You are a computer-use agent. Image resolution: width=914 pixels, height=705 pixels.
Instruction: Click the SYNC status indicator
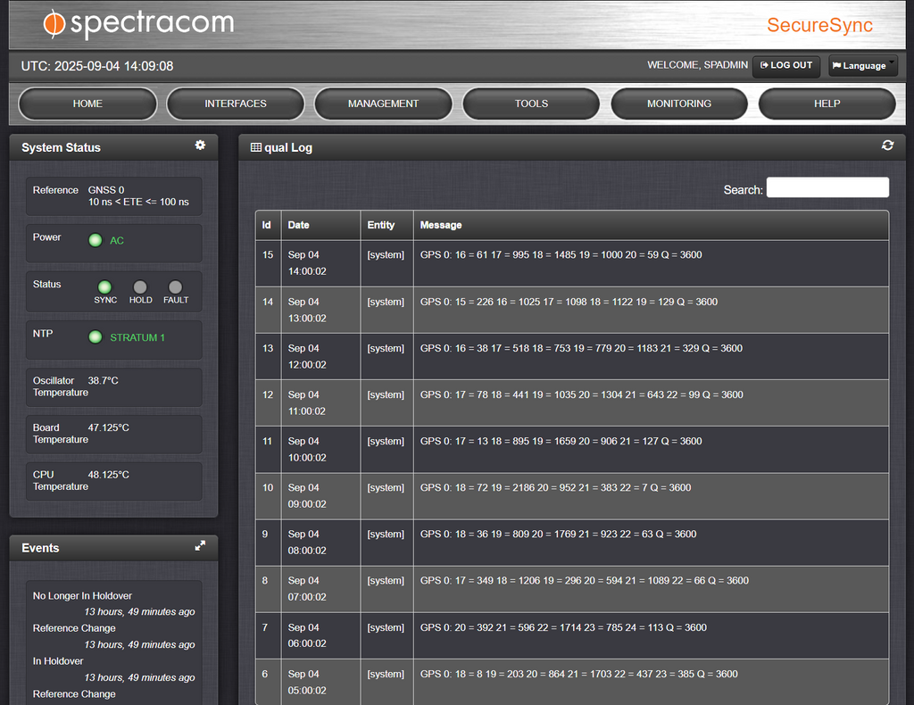point(105,286)
